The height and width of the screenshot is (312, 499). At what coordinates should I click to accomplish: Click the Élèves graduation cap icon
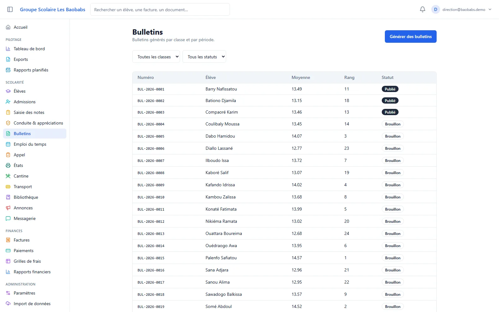point(8,91)
